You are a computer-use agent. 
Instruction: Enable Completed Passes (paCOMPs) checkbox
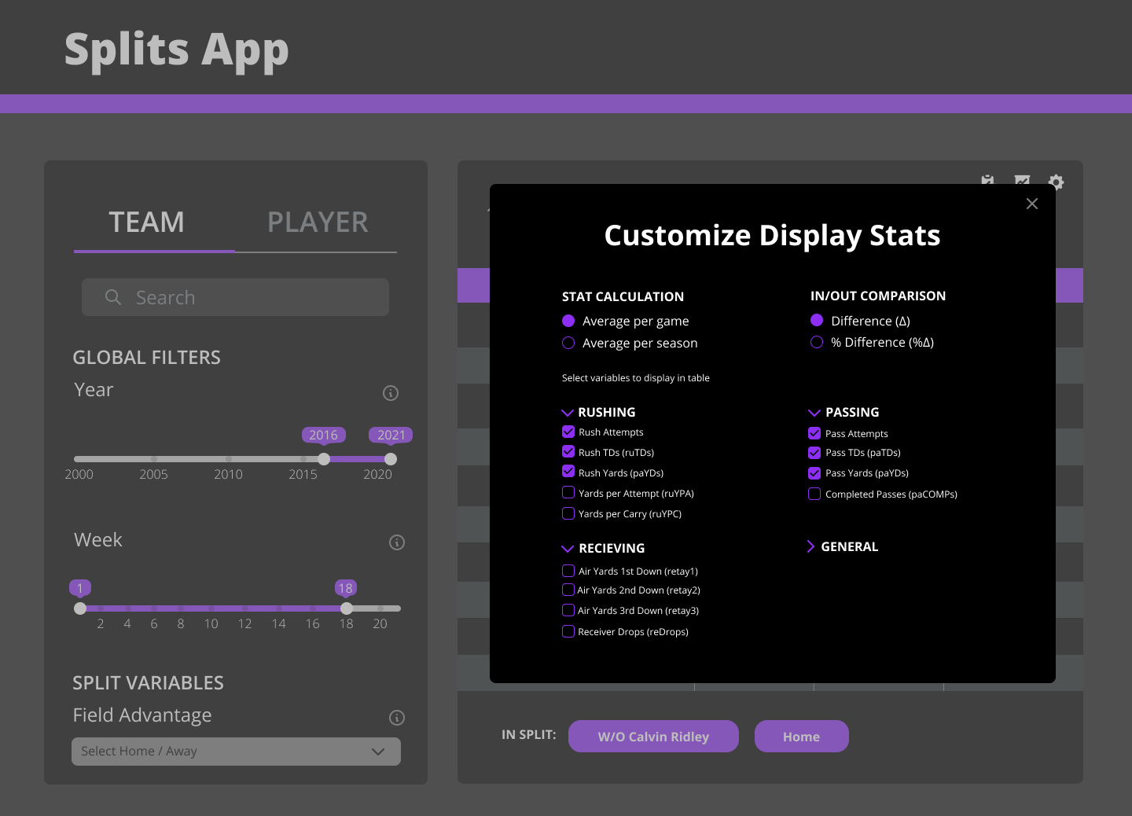coord(814,494)
